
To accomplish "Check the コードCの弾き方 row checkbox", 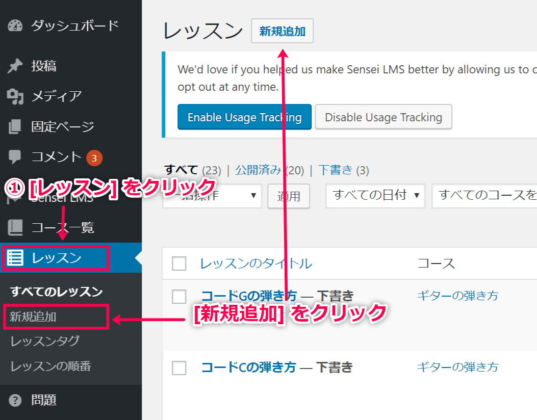I will [x=179, y=368].
